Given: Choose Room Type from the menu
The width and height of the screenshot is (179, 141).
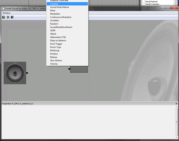Looking at the screenshot, I should [67, 47].
